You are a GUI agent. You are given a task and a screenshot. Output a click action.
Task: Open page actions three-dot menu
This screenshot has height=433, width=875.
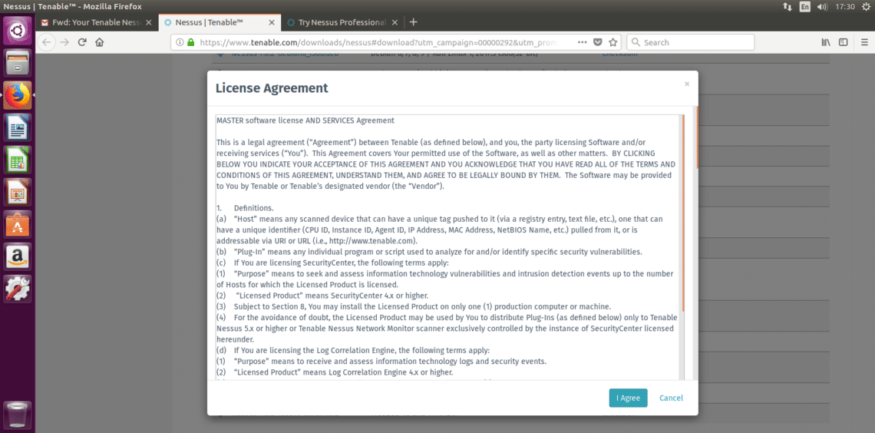point(582,42)
